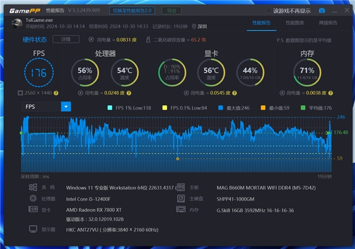Click the orange minimum 59 marker on chart

pyautogui.click(x=177, y=159)
